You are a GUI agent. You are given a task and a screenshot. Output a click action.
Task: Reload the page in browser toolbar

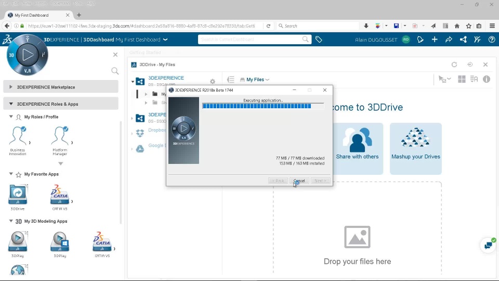(268, 26)
